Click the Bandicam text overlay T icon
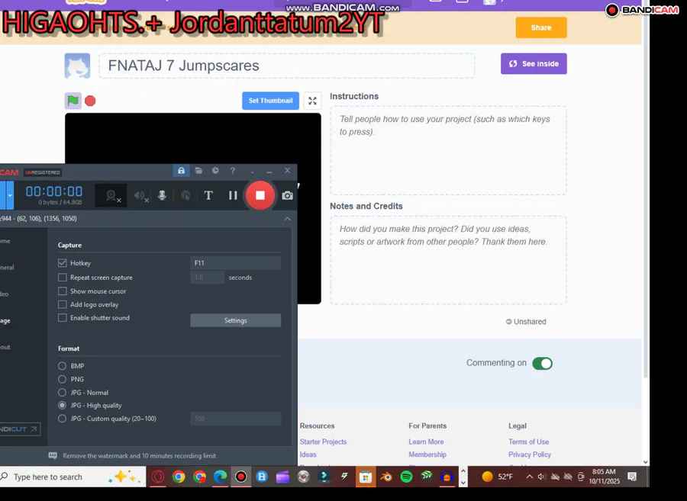The height and width of the screenshot is (501, 687). coord(208,195)
